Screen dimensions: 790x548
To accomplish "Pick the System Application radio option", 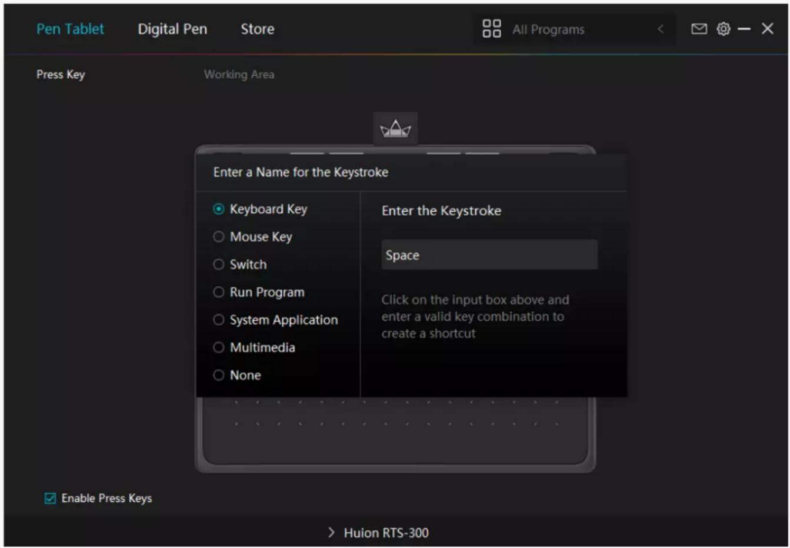I will (219, 319).
